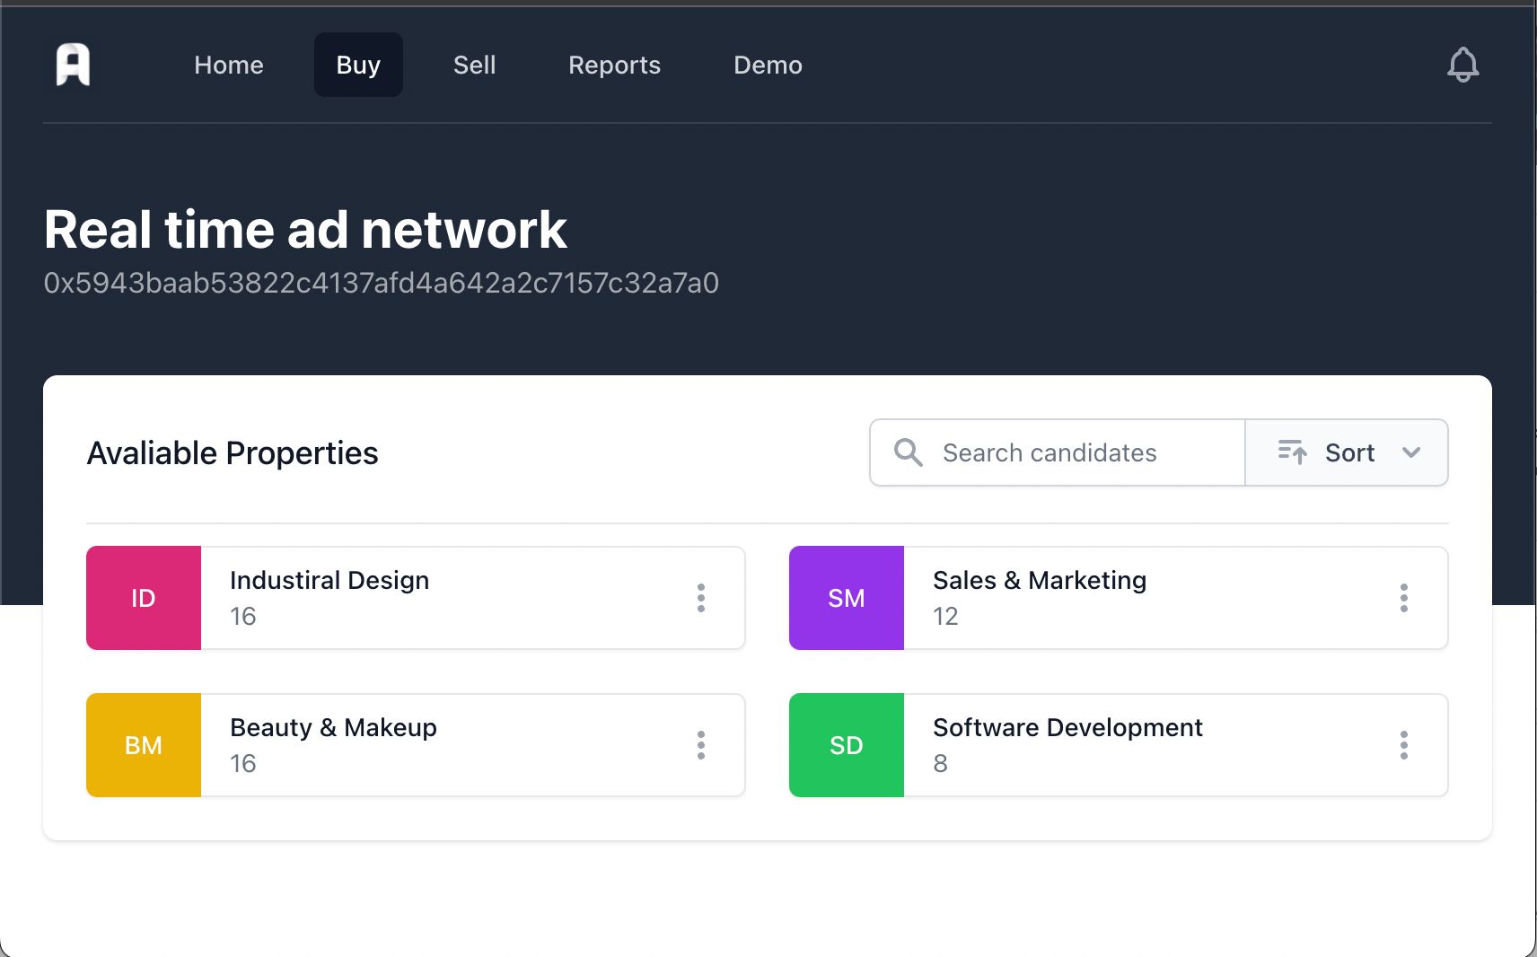Click the count 8 under Software Development
1537x957 pixels.
coord(940,763)
